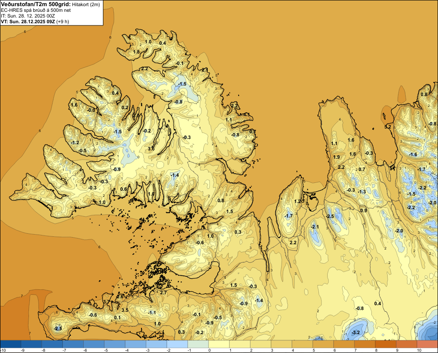Click the '10' legend scale label
This screenshot has height=353, width=438.
coord(419,350)
